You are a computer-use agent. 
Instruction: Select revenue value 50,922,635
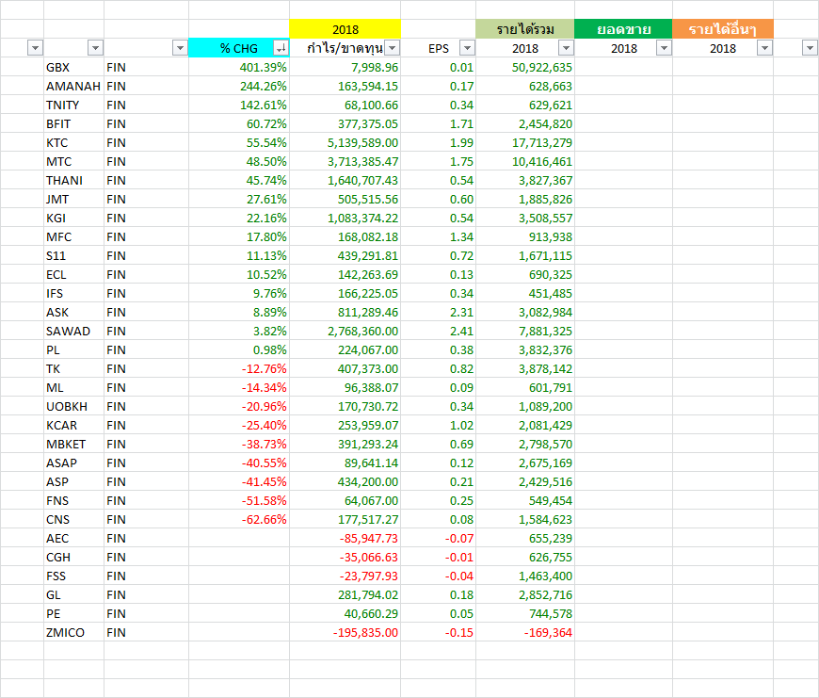pyautogui.click(x=525, y=68)
